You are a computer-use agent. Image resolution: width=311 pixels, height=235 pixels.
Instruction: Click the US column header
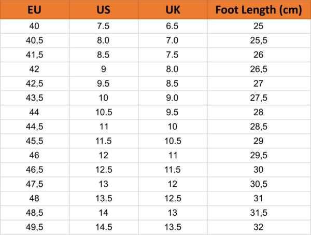[x=103, y=10]
